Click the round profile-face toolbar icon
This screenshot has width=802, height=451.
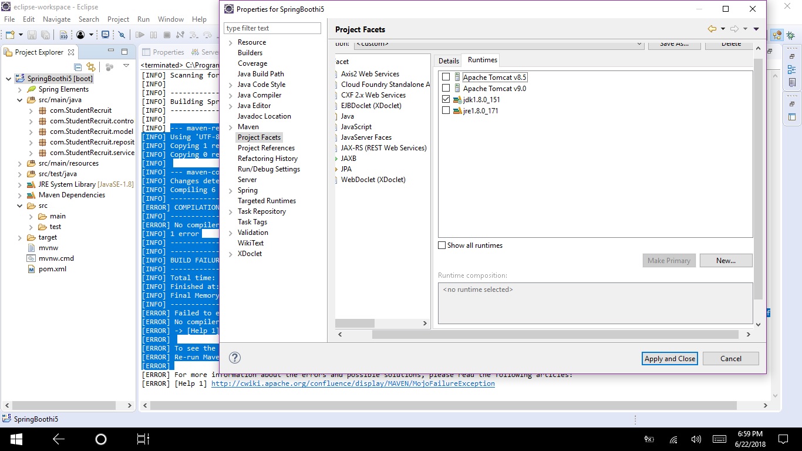[x=80, y=35]
